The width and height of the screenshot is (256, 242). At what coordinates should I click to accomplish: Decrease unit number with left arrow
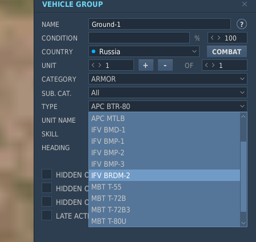pyautogui.click(x=93, y=65)
